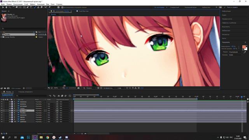This screenshot has width=249, height=140.
Task: Open the Анимация menu
Action: click(41, 4)
